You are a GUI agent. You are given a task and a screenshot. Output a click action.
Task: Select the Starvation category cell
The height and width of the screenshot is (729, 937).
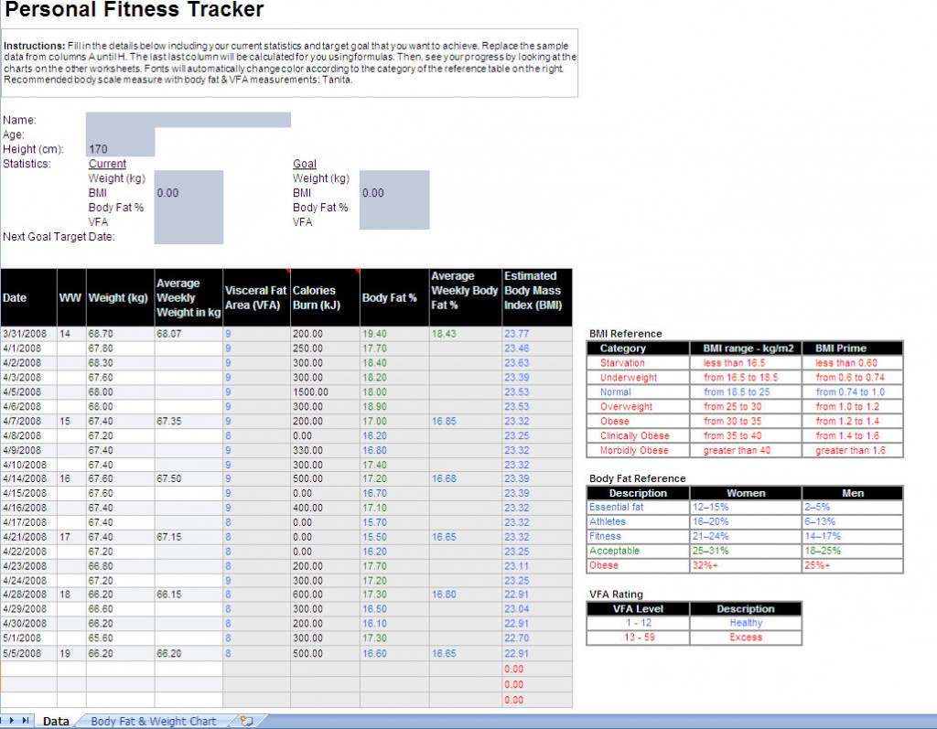[638, 363]
